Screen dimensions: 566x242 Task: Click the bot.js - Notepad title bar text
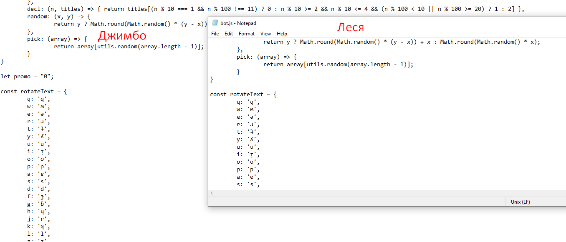point(238,23)
